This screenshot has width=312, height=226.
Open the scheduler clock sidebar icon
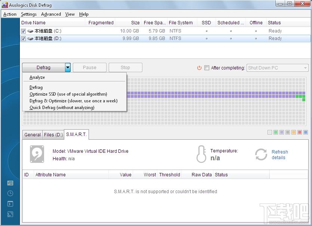pyautogui.click(x=10, y=194)
